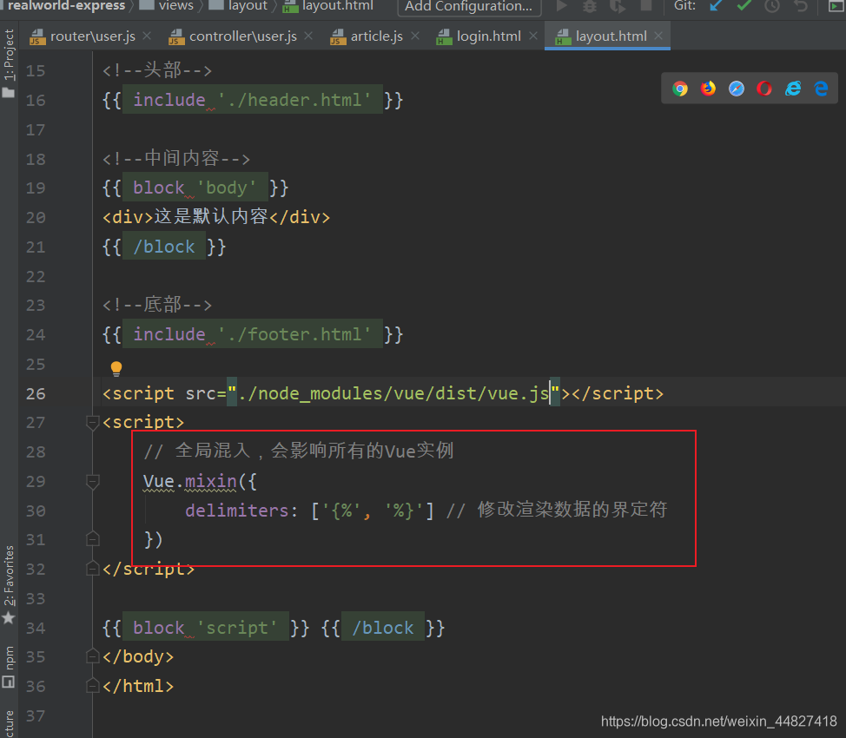Screen dimensions: 846x738
Task: Click fold end marker at line 32
Action: tap(92, 568)
